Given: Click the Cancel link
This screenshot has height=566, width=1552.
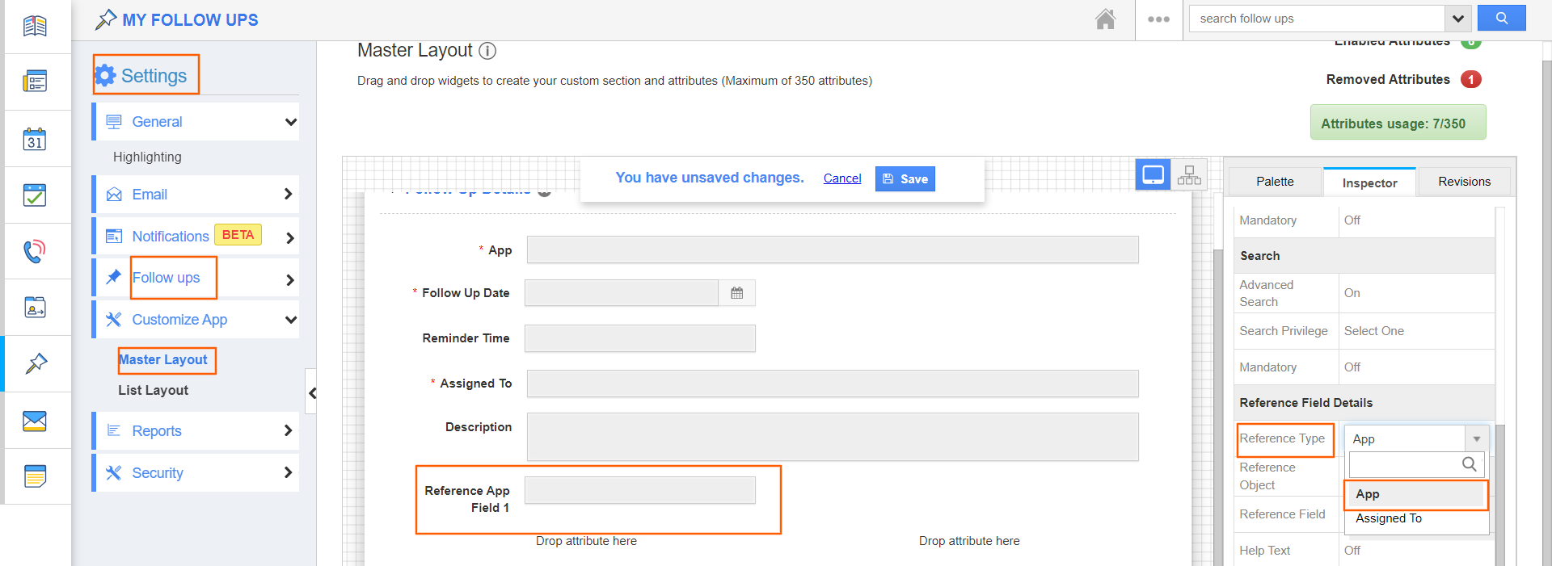Looking at the screenshot, I should click(x=841, y=178).
